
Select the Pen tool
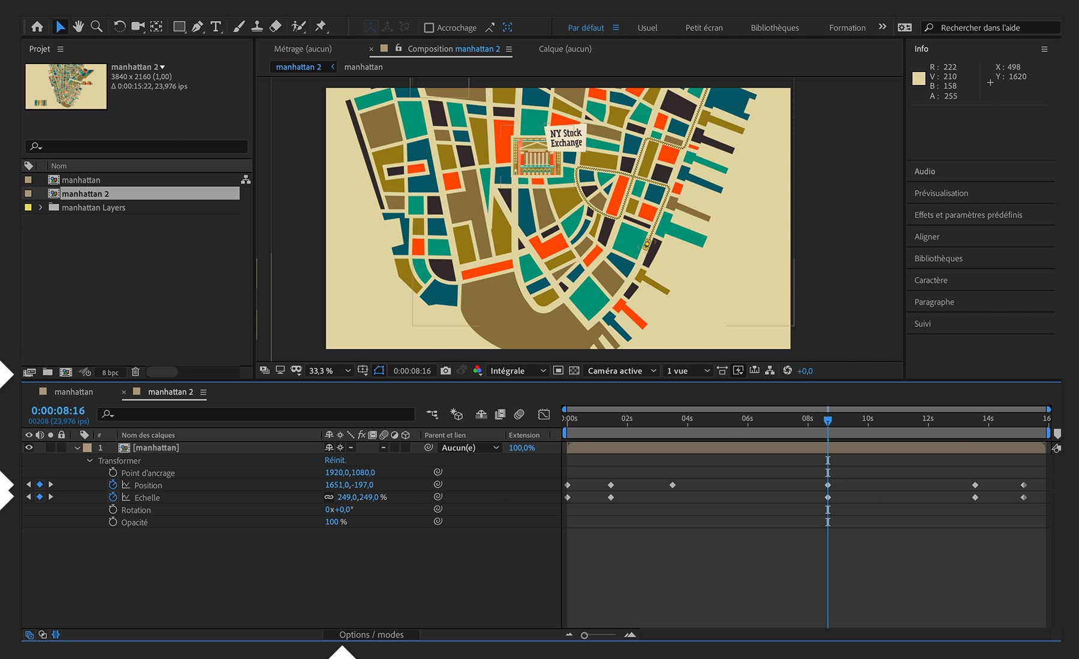click(x=197, y=26)
